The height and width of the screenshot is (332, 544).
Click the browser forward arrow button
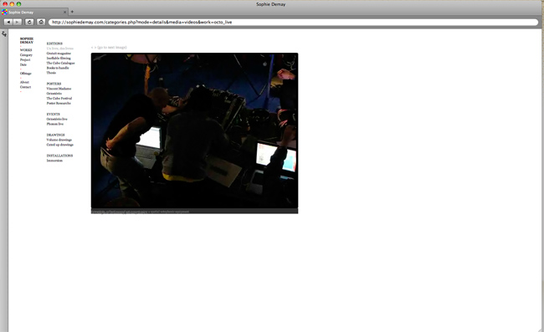pos(17,22)
